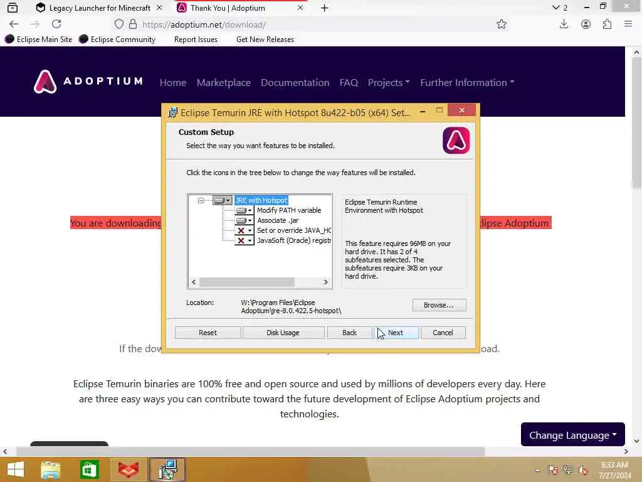Bookmark this page with star icon

501,24
